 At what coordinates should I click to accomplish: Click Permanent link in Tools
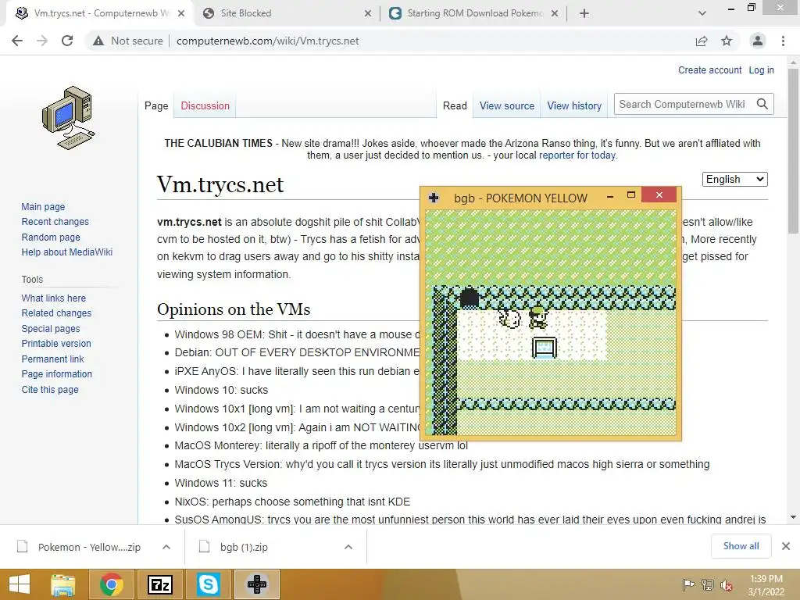pos(52,359)
